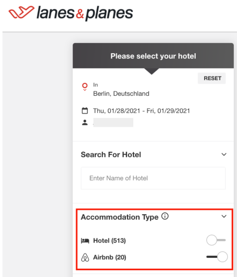Collapse the Accommodation Type section chevron
The width and height of the screenshot is (237, 277).
(x=224, y=216)
